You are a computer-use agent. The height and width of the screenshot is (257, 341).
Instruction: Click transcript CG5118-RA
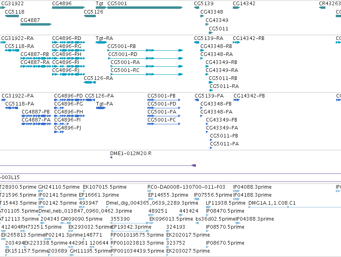coord(20,46)
